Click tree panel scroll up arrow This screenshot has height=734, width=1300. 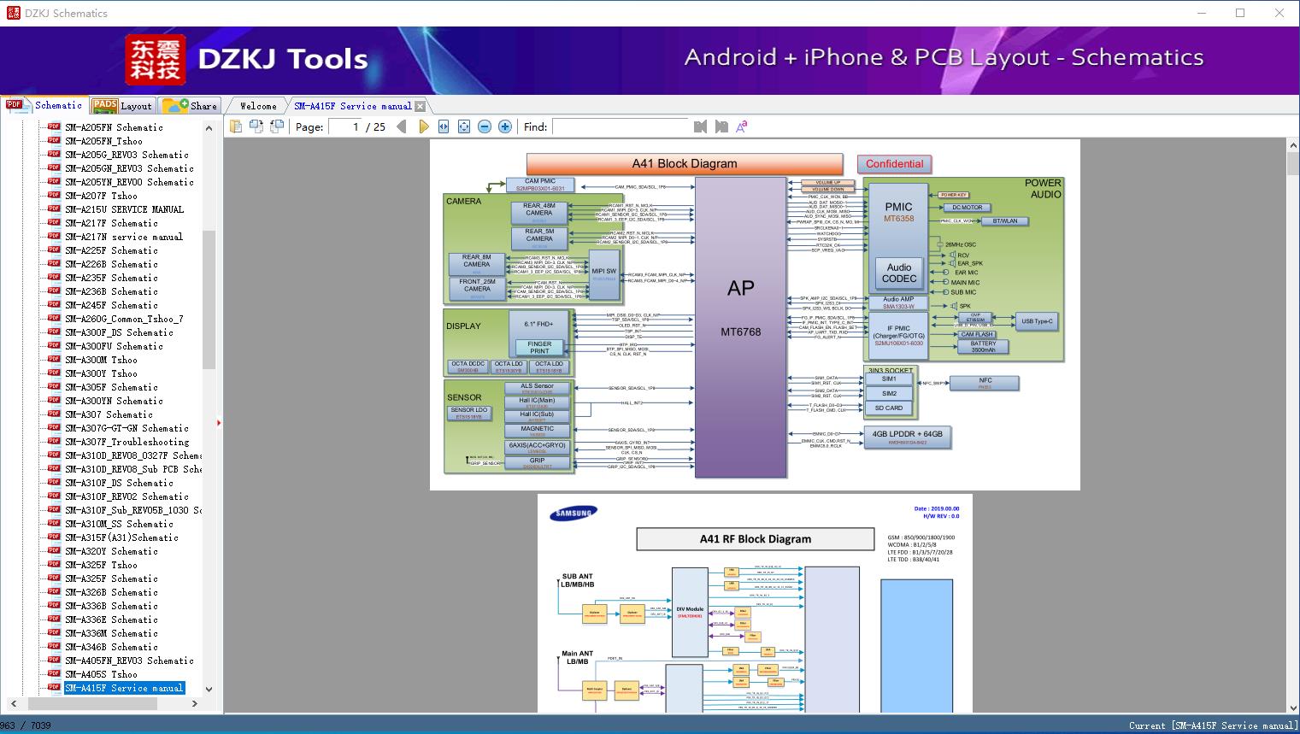[x=209, y=128]
